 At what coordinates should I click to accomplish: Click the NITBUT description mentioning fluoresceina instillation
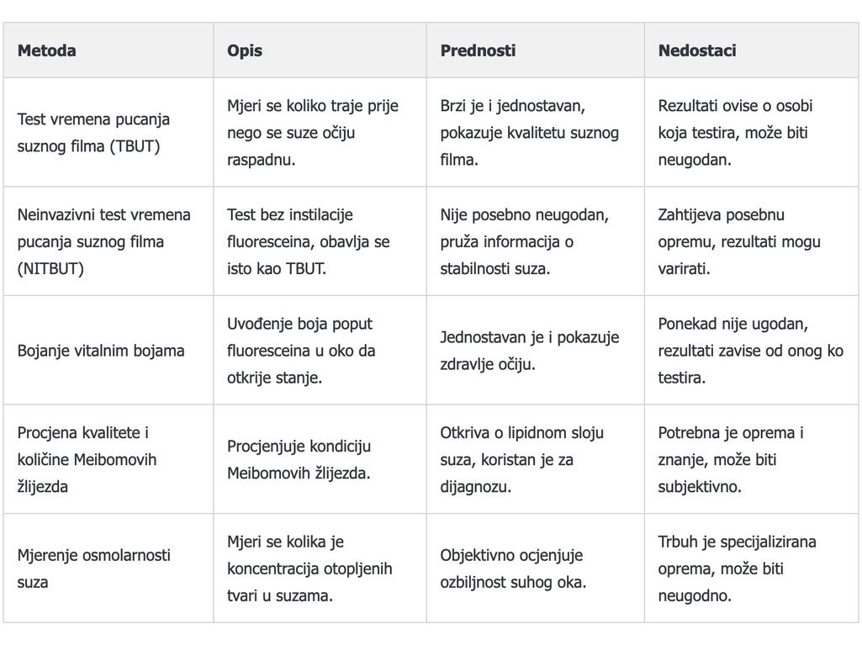[x=308, y=241]
